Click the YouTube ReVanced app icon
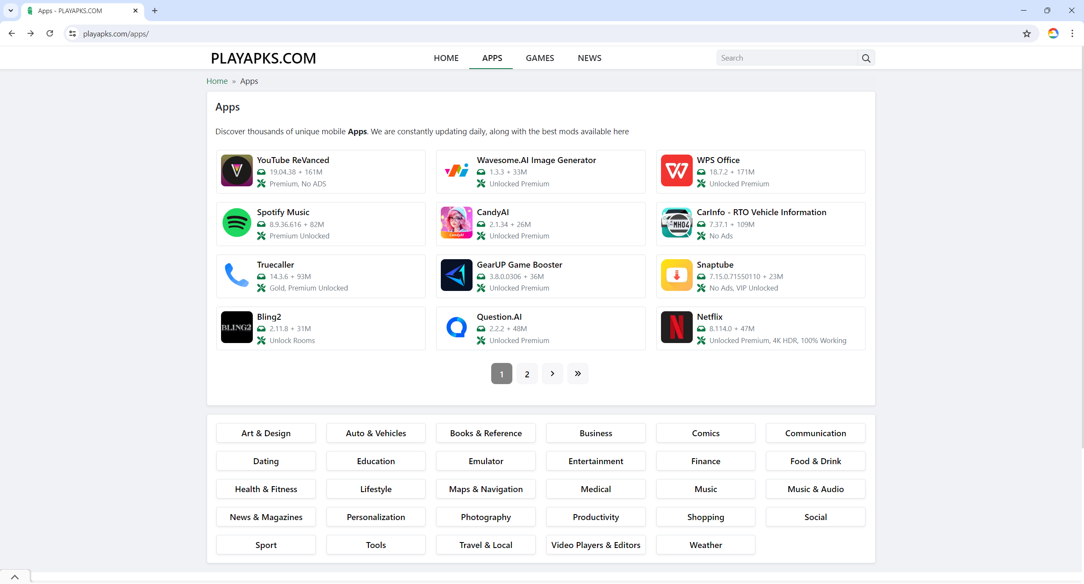This screenshot has width=1084, height=584. pos(237,171)
